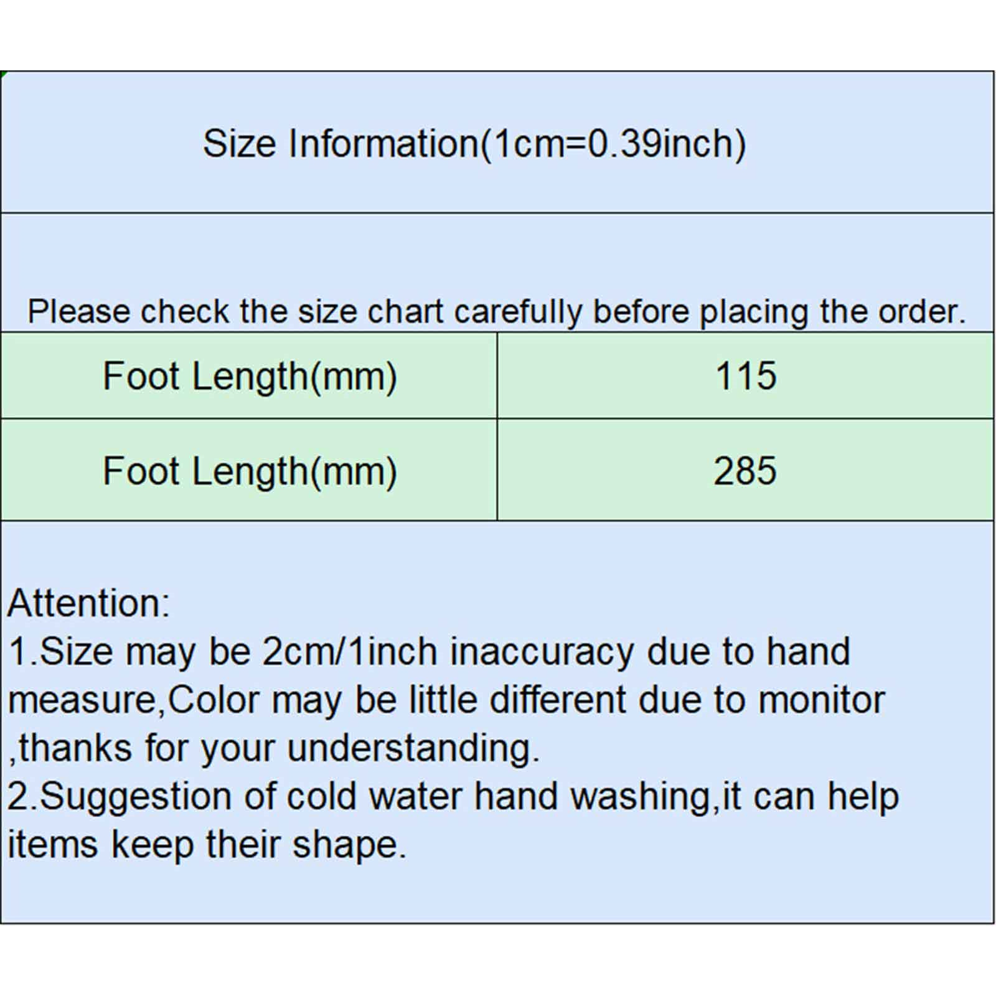Select the second Foot Length(mm) label cell
The height and width of the screenshot is (996, 996).
[x=249, y=471]
